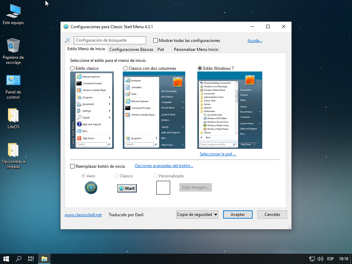
Task: Click the empty custom button preview box
Action: tap(163, 188)
